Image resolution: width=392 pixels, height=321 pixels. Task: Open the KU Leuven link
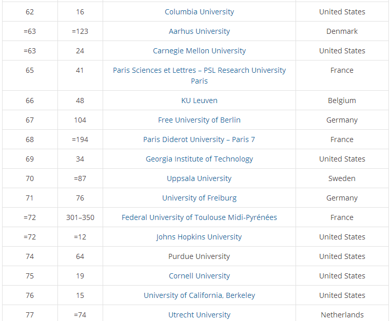click(199, 101)
